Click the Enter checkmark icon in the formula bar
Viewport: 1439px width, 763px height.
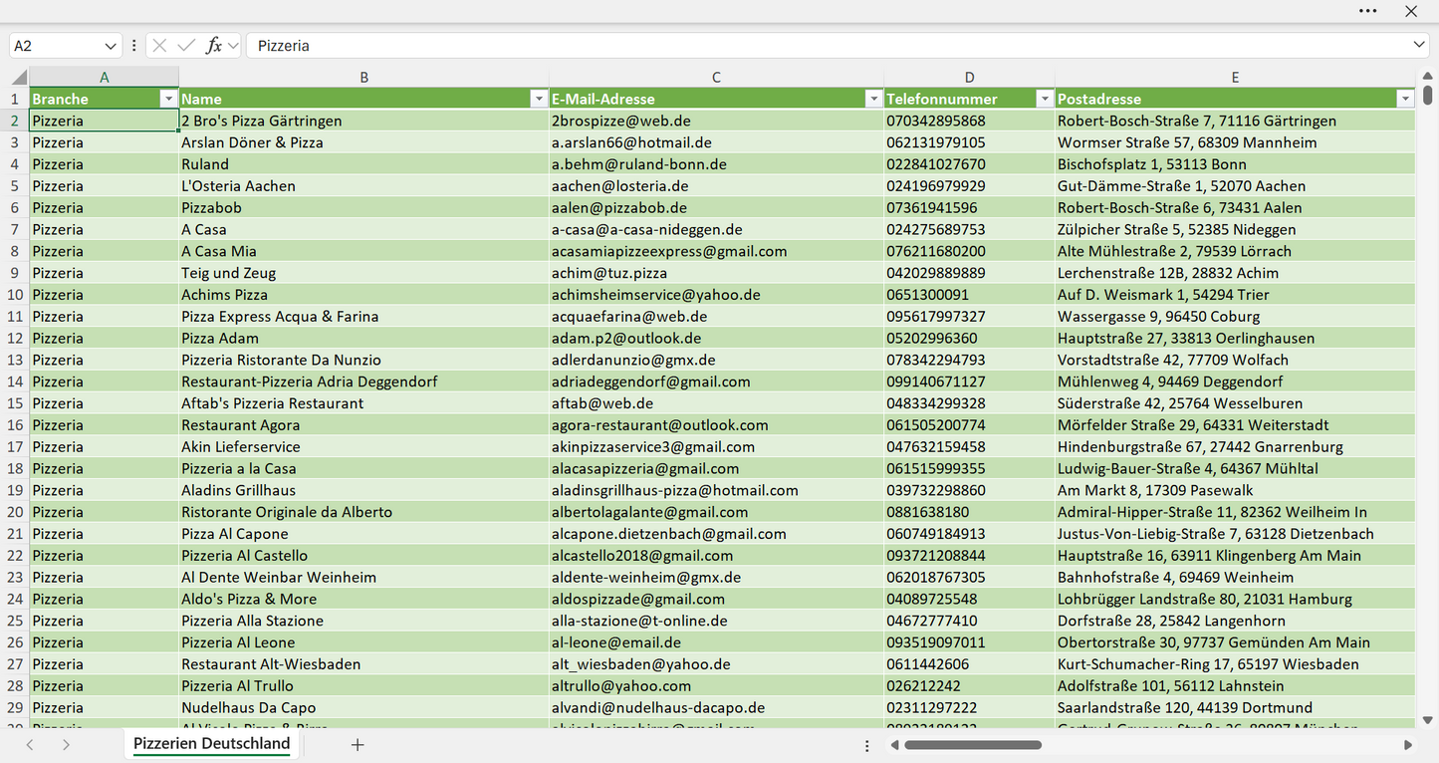point(186,46)
